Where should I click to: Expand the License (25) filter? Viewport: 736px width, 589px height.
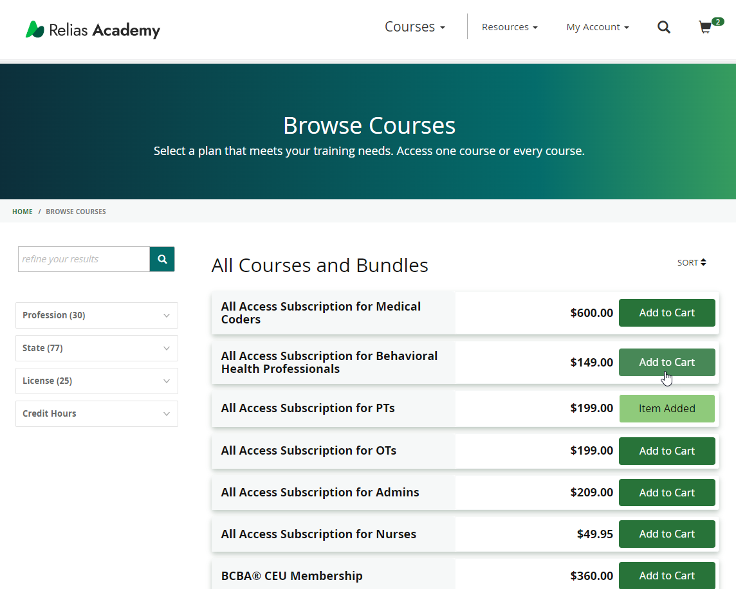97,381
